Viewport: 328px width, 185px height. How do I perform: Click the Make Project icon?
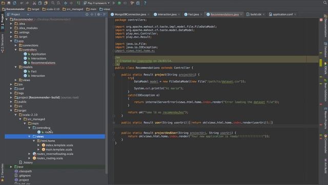[78, 3]
